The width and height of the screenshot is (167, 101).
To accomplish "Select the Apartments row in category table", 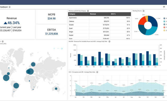I will (x=99, y=18).
